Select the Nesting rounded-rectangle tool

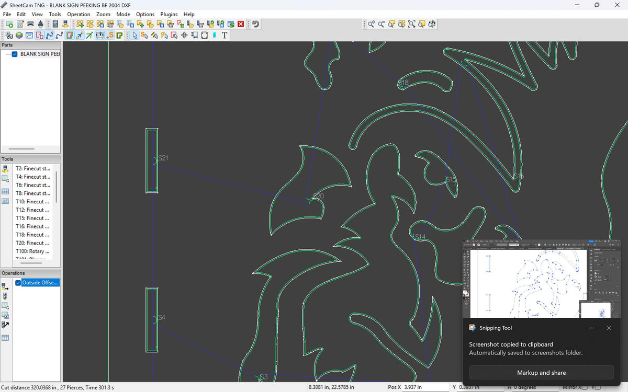click(204, 36)
